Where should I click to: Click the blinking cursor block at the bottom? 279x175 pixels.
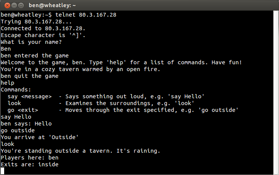coord(2,171)
